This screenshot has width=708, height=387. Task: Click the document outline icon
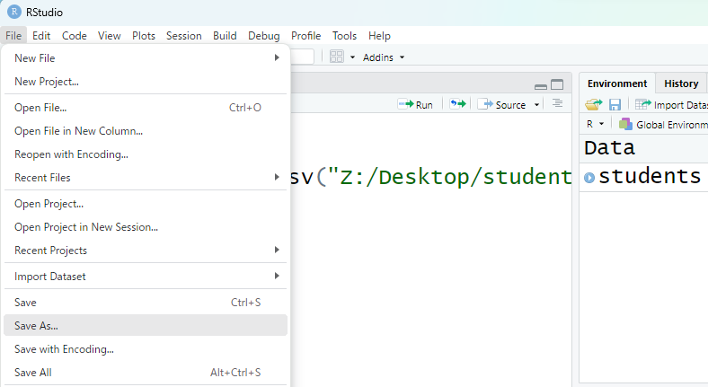pos(557,104)
